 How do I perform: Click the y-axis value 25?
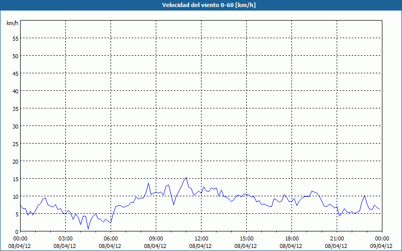click(16, 144)
